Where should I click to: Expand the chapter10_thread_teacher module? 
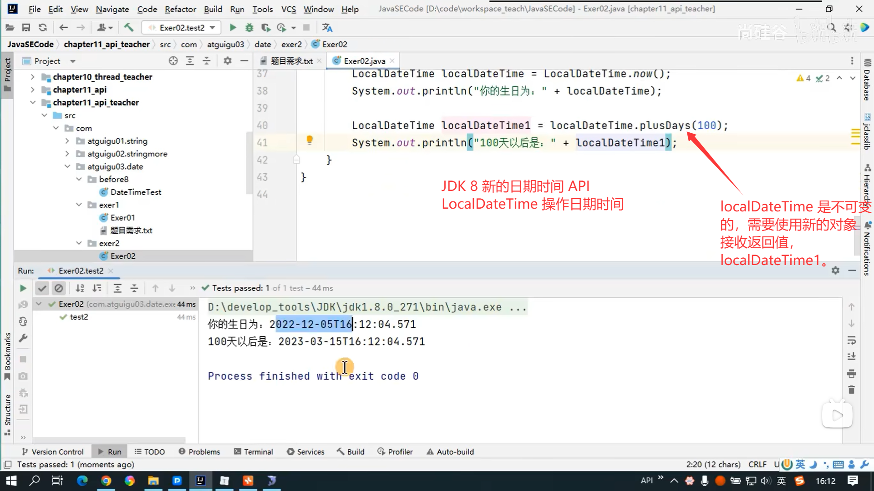(33, 77)
